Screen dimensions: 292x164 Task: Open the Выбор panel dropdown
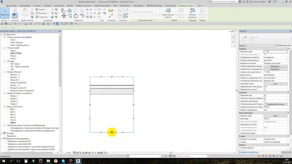tap(5, 20)
